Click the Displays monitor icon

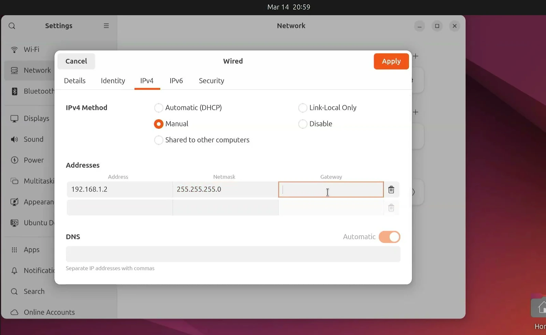click(x=14, y=118)
